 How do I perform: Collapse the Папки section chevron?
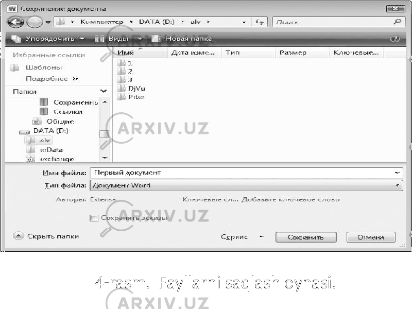pos(104,91)
